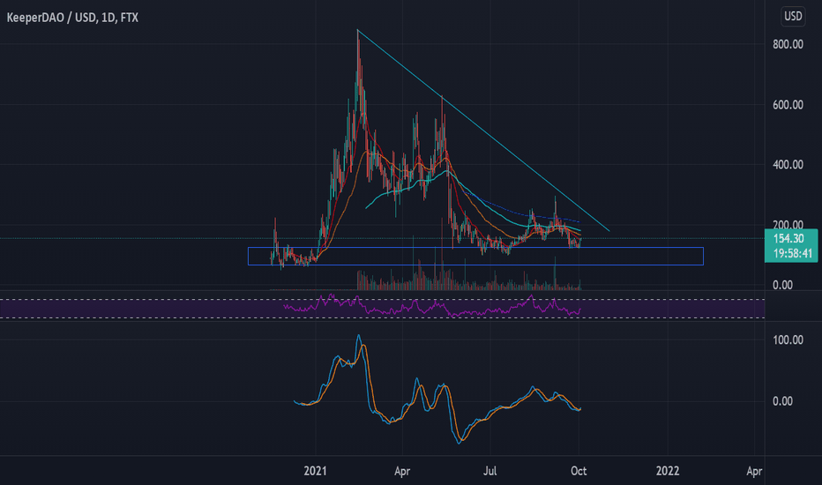Open the USD currency selector button

[x=793, y=16]
